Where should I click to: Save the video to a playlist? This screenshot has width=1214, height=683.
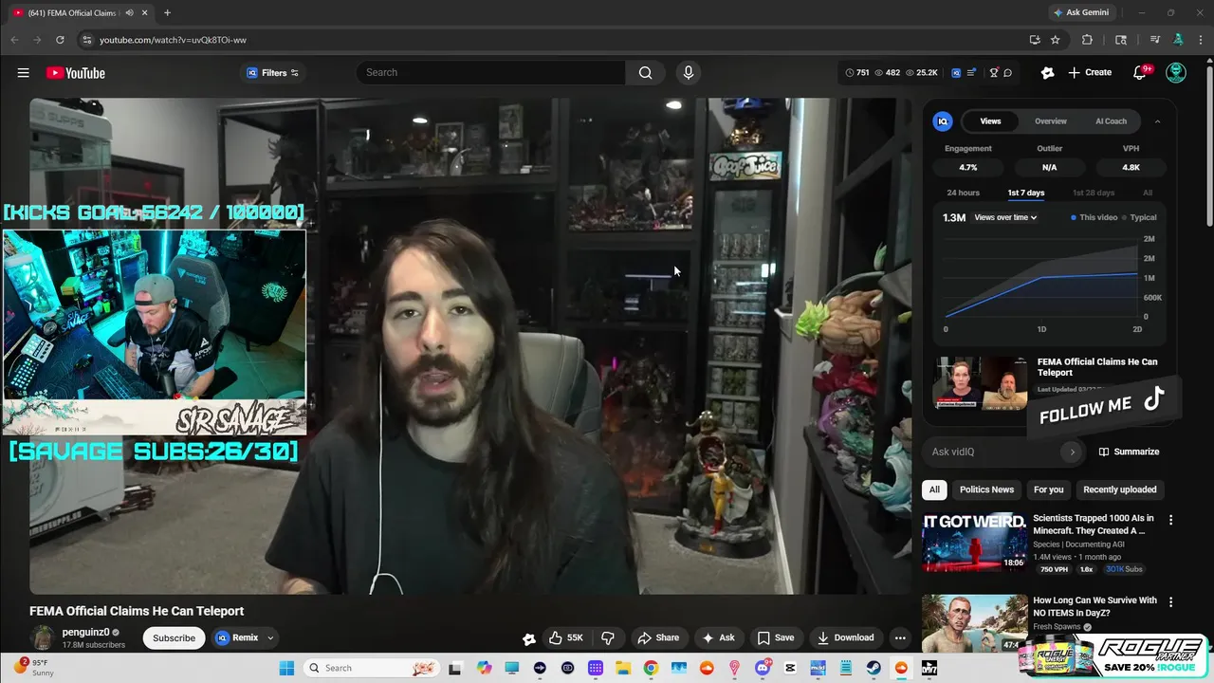[775, 637]
